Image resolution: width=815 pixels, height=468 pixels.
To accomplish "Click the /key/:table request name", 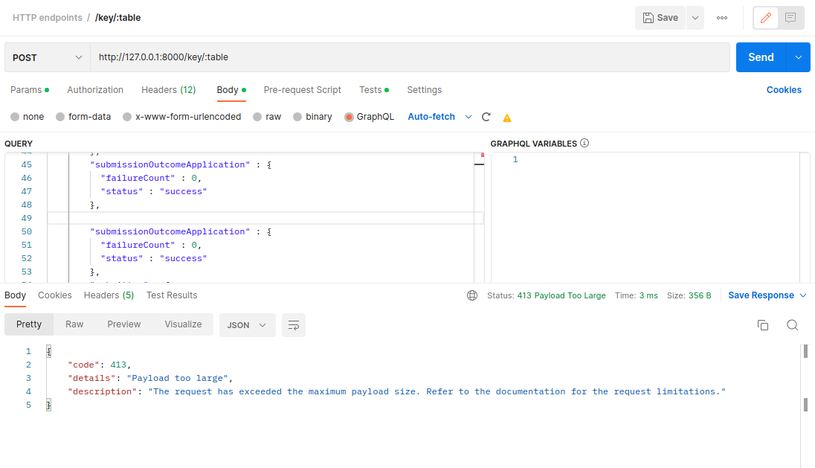I will [118, 18].
